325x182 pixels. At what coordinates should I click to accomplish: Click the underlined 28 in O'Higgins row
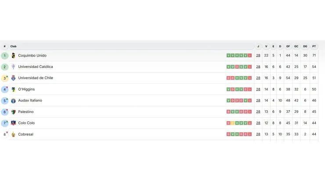tap(258, 89)
